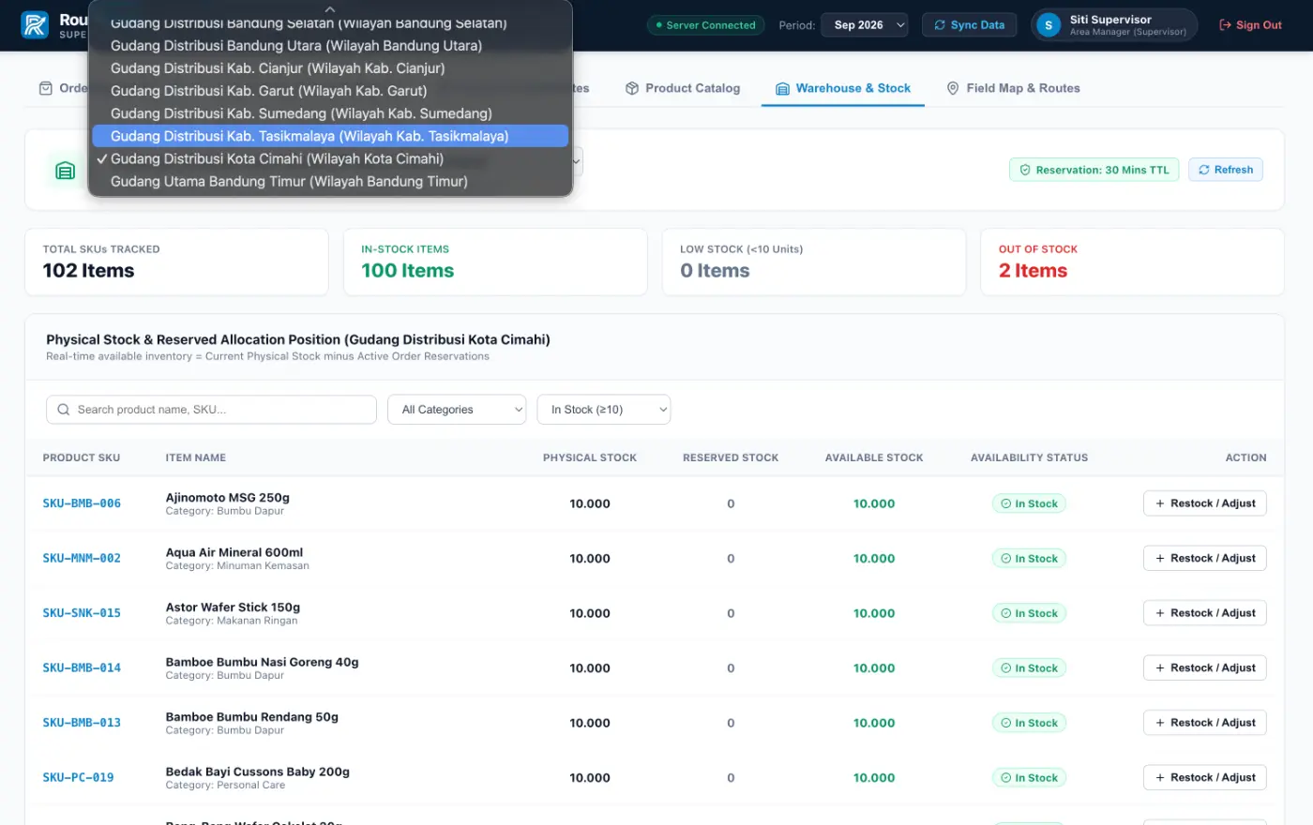The height and width of the screenshot is (825, 1313).
Task: Restock / Adjust Bedak Bayi Cussons Baby
Action: (x=1205, y=777)
